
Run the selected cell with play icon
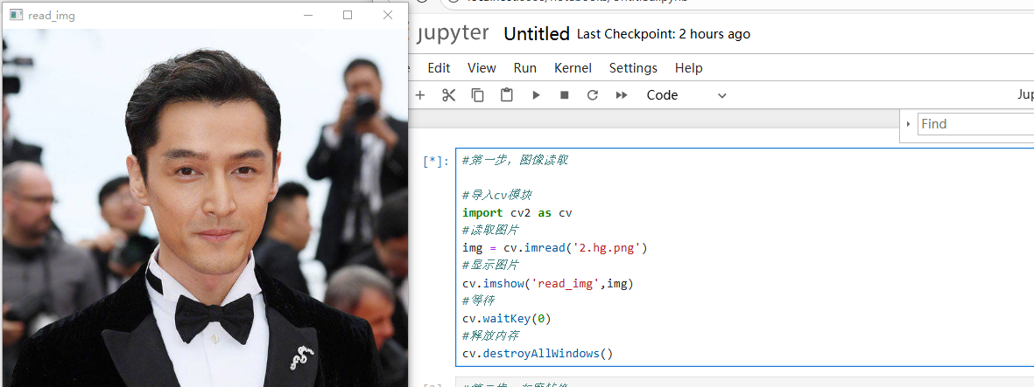click(x=536, y=95)
